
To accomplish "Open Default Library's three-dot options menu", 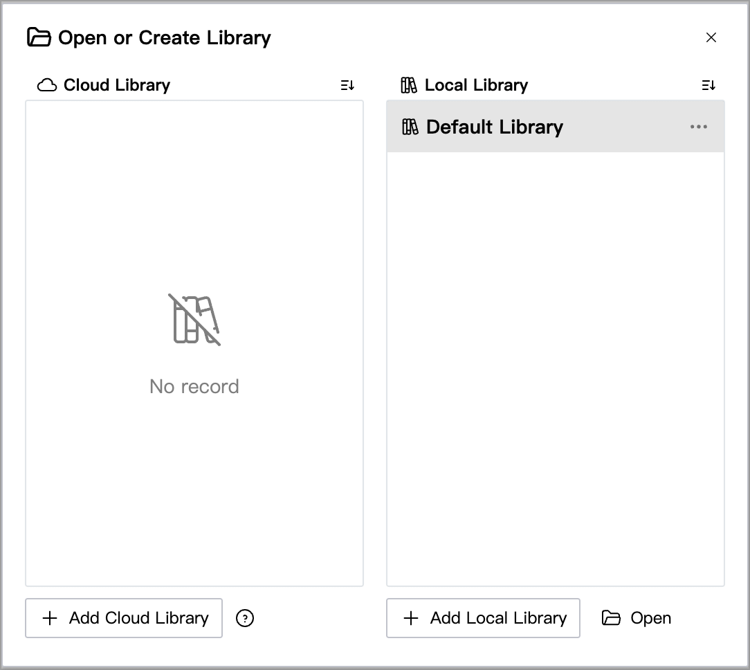I will pyautogui.click(x=698, y=127).
